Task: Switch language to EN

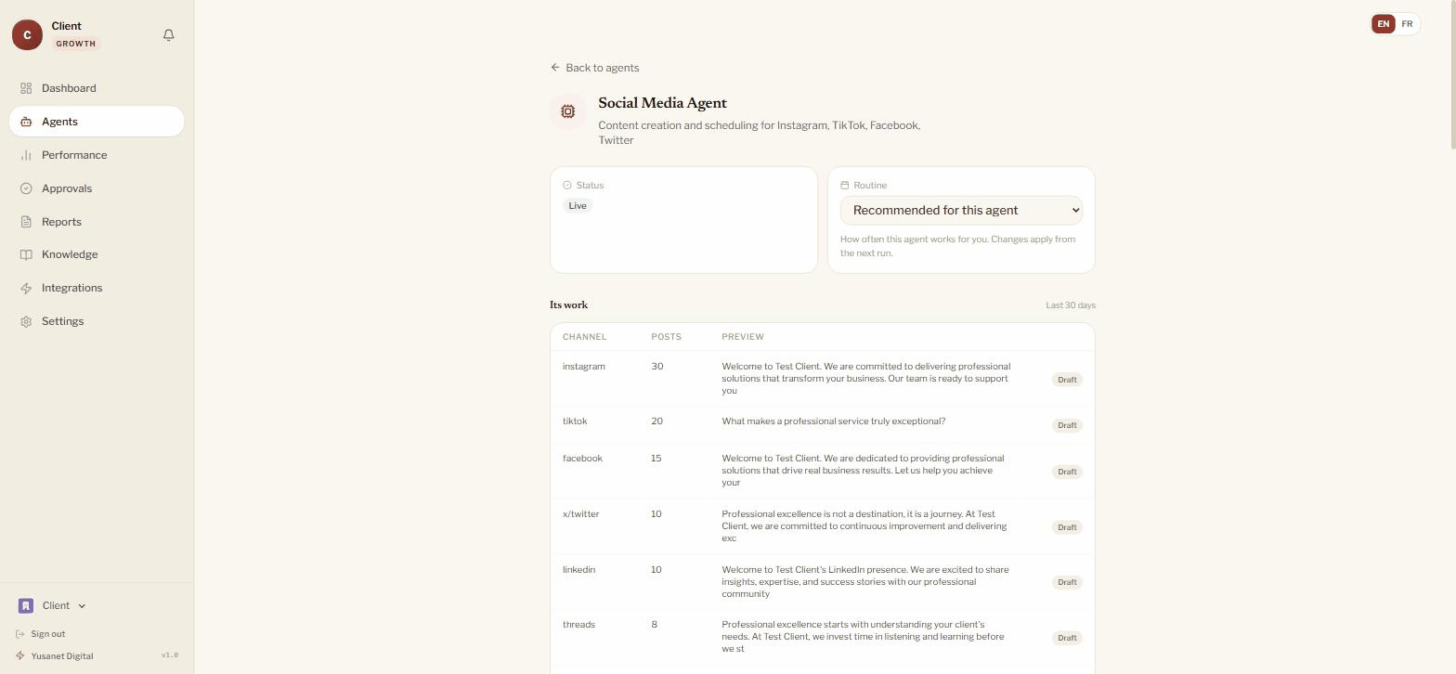Action: click(x=1384, y=24)
